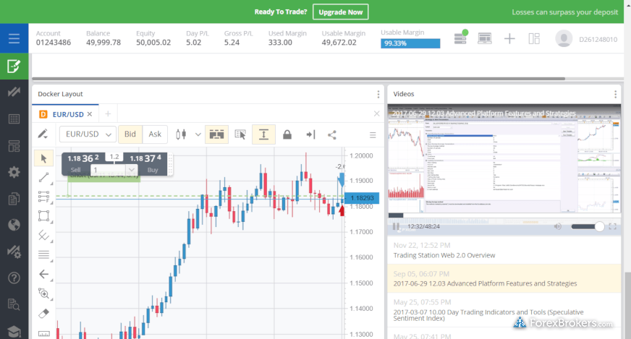Click the trade amount input field
The image size is (631, 339).
point(109,170)
